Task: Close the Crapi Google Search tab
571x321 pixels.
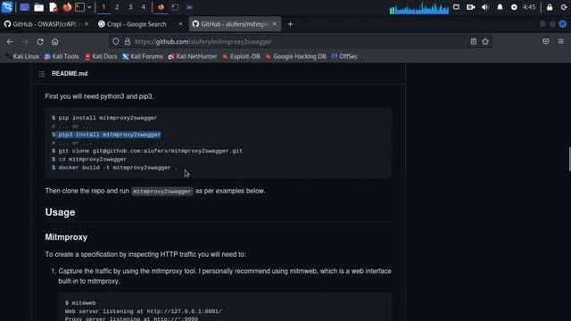Action: click(180, 24)
